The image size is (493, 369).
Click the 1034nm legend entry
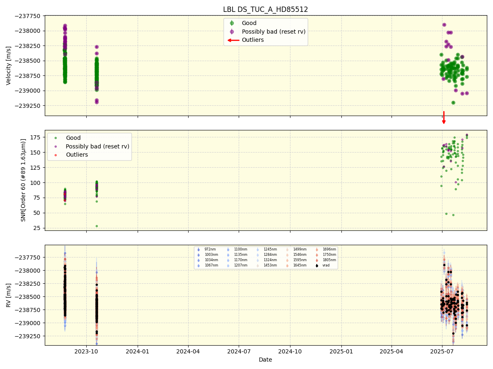click(211, 260)
